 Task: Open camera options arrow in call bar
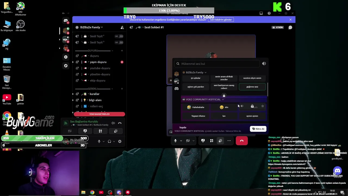click(194, 141)
